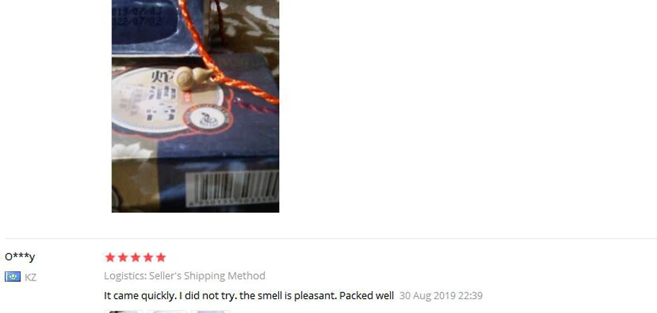The width and height of the screenshot is (657, 313).
Task: Click the KZ country code label
Action: click(x=30, y=278)
